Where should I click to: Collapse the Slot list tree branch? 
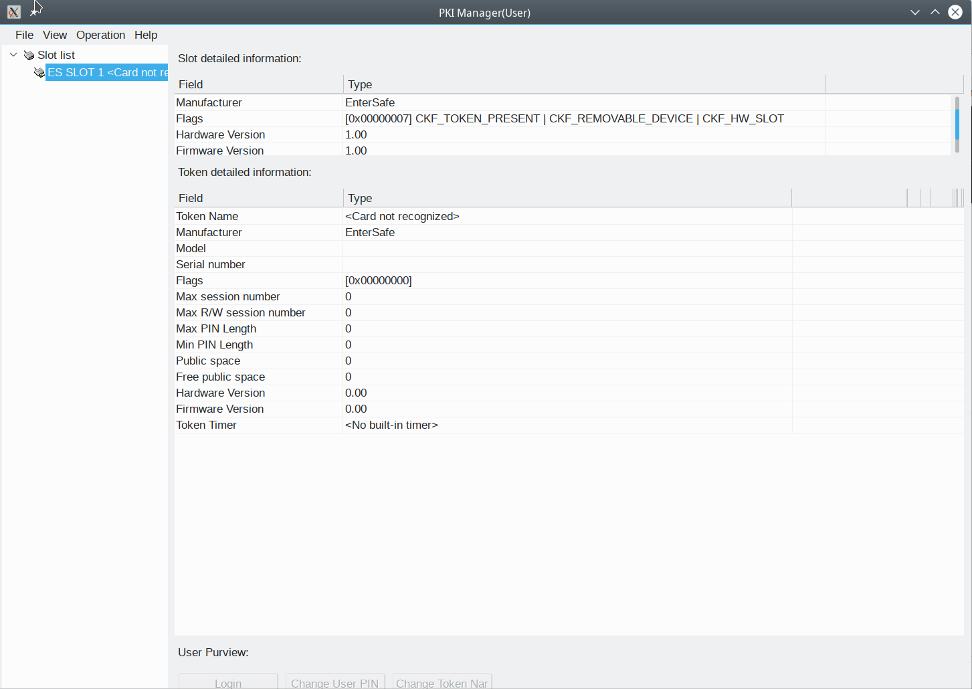tap(13, 55)
